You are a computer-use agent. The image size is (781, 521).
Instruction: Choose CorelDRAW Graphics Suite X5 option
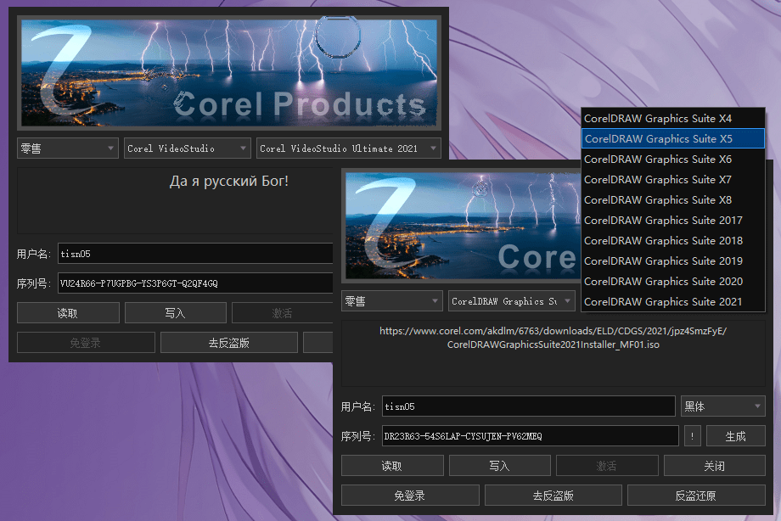(673, 138)
